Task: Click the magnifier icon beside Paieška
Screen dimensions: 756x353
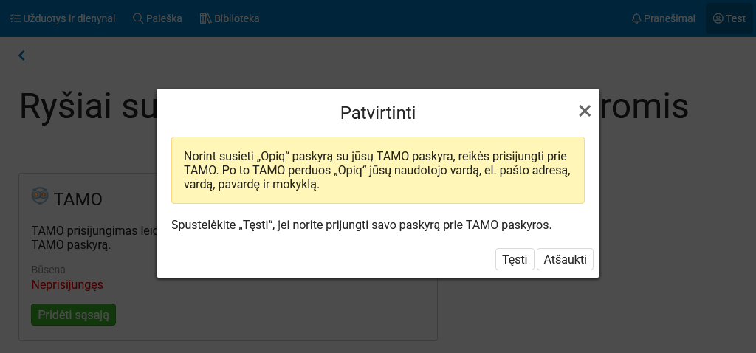Action: pyautogui.click(x=138, y=18)
